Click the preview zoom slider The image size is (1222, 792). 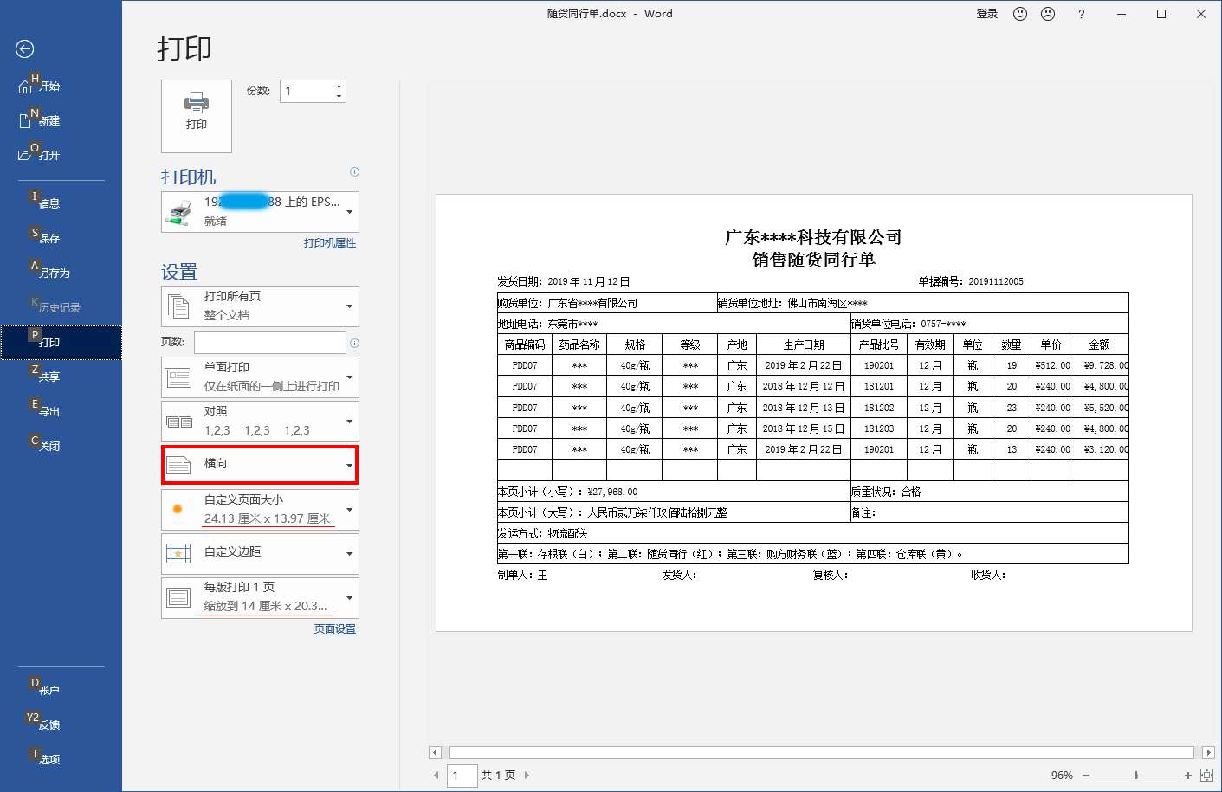[x=1136, y=776]
